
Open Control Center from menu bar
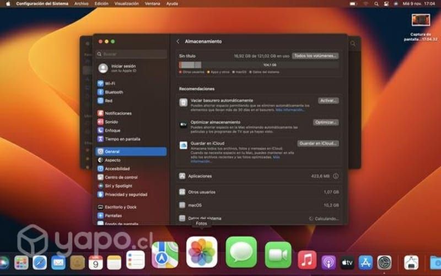point(386,4)
